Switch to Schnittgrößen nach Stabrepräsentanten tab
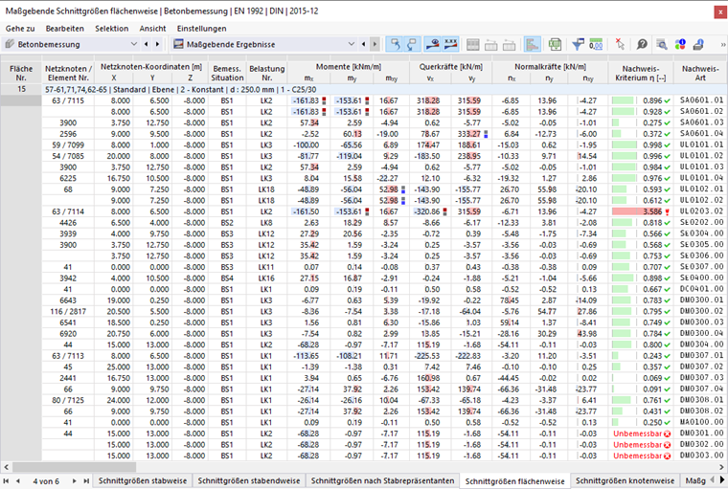The width and height of the screenshot is (728, 489). click(x=382, y=480)
